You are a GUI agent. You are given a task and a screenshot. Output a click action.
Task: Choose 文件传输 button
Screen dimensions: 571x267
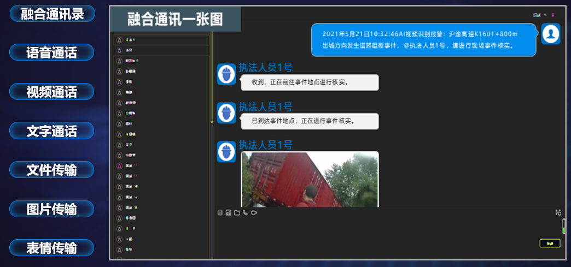coord(52,170)
